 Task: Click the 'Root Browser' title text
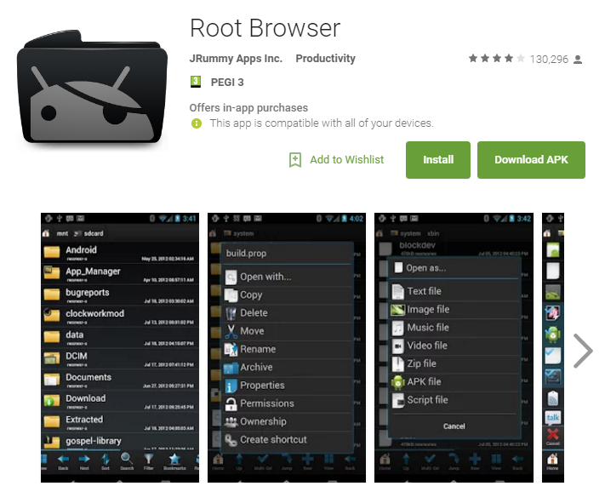coord(265,28)
